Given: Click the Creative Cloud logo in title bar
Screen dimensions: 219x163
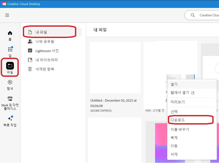Looking at the screenshot, I should pos(4,4).
